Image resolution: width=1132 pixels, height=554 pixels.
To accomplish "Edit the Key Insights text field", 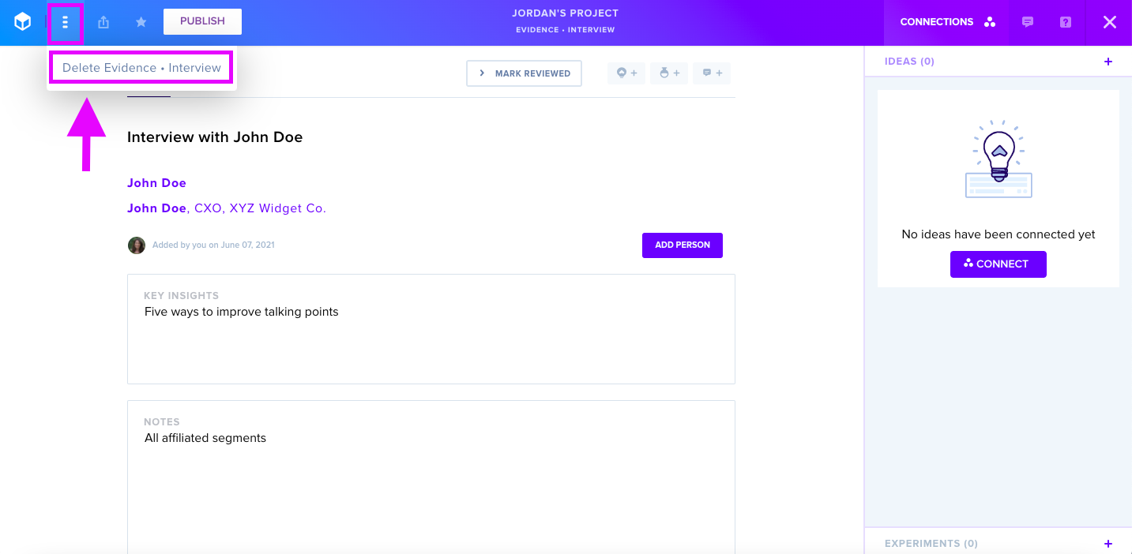I will pyautogui.click(x=431, y=329).
